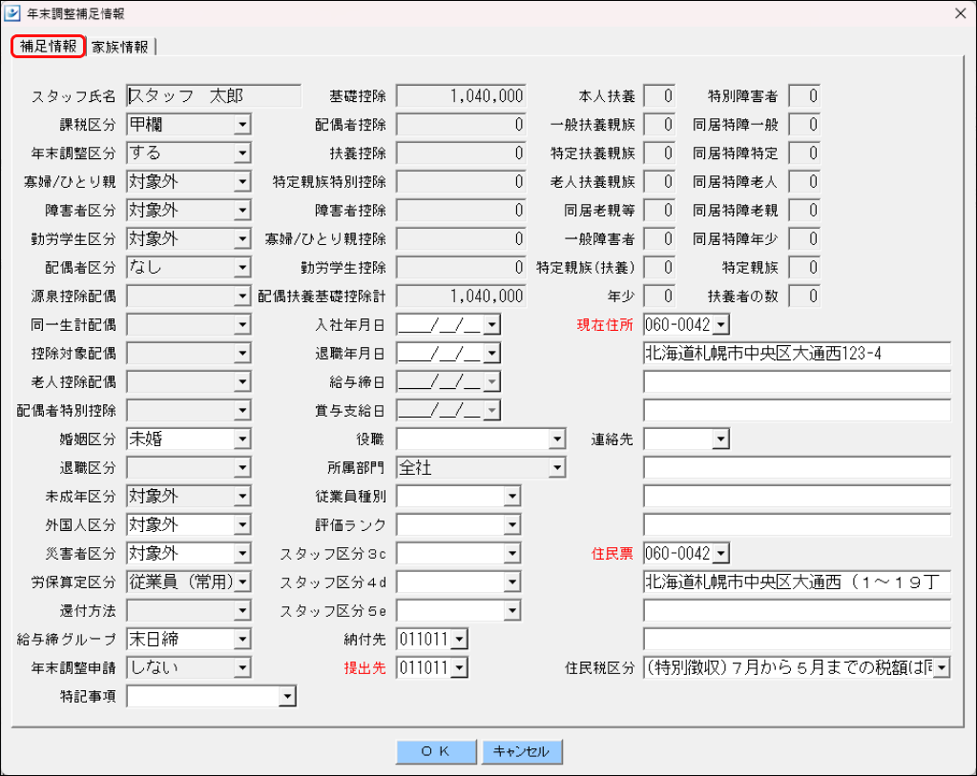This screenshot has width=977, height=776.
Task: Open the 現在住所 postal code dropdown
Action: click(721, 325)
